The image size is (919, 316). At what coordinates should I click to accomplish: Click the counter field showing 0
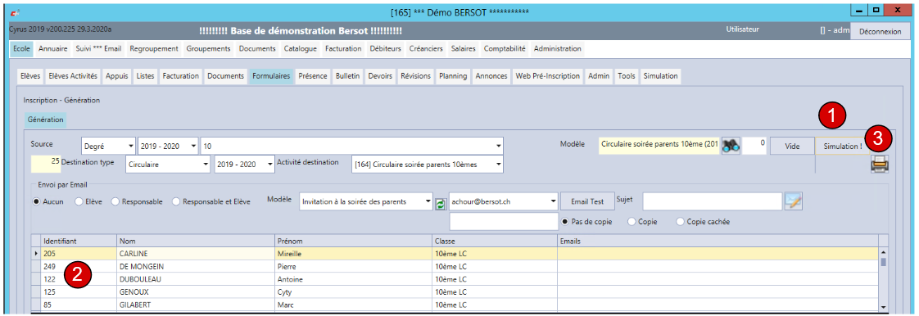coord(754,146)
